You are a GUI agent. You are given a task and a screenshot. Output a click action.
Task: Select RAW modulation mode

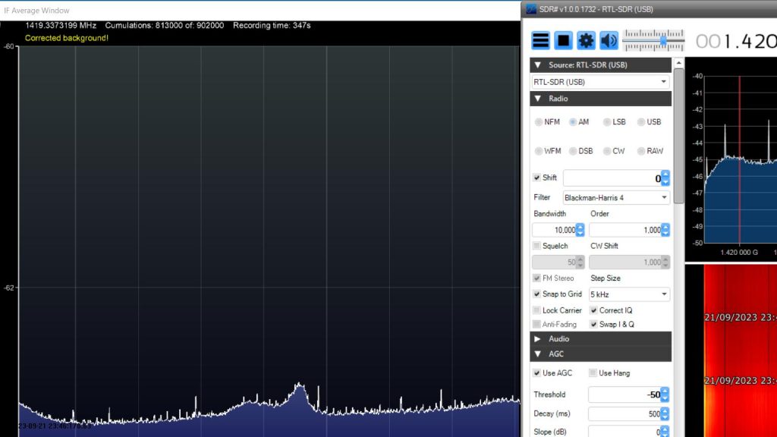click(650, 151)
